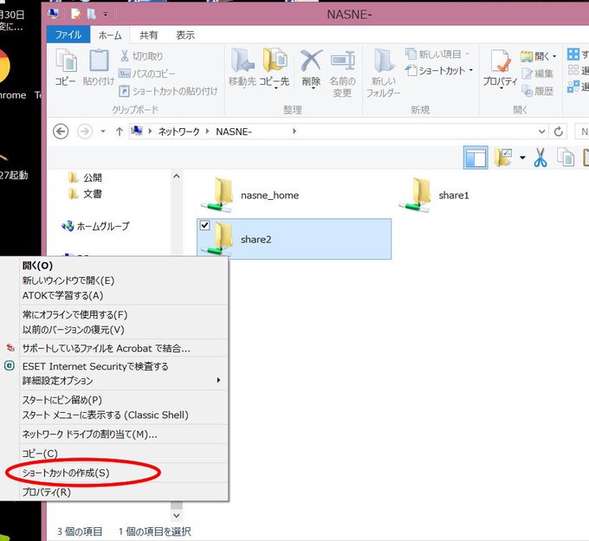
Task: Expand the NASNE- breadcrumb arrow
Action: [x=294, y=131]
